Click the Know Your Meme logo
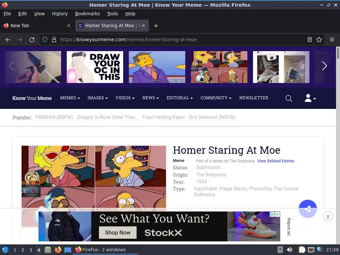Screen dimensions: 340x255 click(32, 98)
